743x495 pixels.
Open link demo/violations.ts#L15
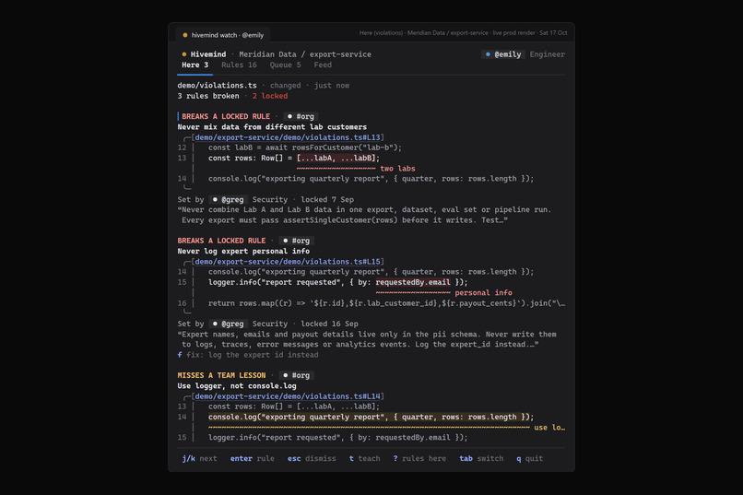click(288, 262)
